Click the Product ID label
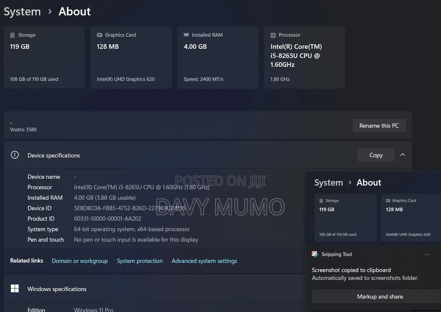441x312 pixels. [41, 219]
